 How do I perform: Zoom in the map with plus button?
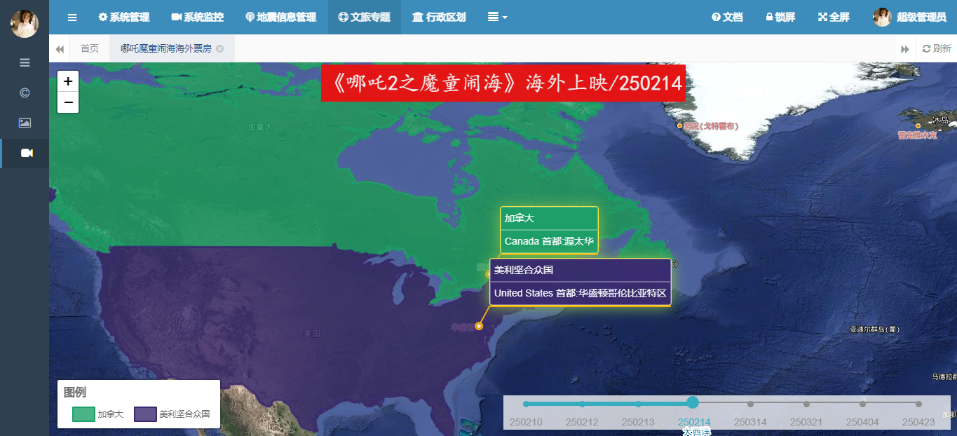click(x=68, y=81)
